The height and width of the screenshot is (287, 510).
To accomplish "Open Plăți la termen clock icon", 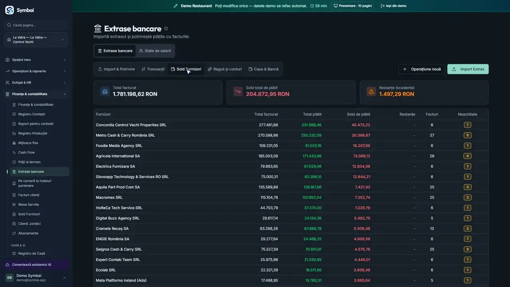I will coord(14,162).
